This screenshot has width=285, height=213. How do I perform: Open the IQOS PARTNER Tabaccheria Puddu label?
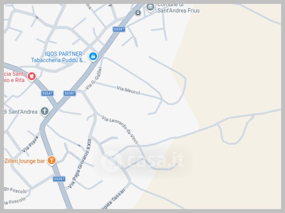coord(58,57)
